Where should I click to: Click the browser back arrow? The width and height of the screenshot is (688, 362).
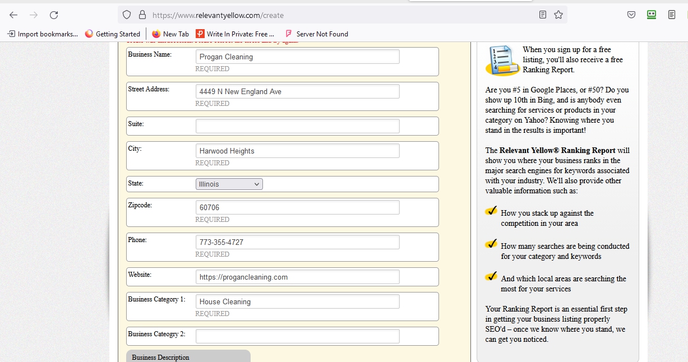(x=13, y=15)
